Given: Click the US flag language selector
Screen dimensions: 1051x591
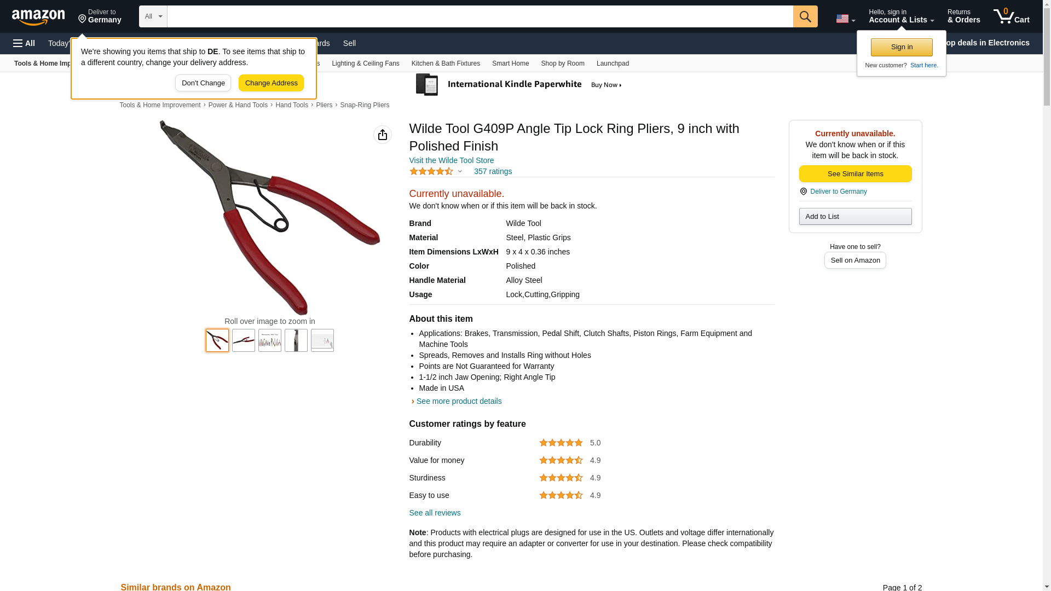Looking at the screenshot, I should [845, 19].
